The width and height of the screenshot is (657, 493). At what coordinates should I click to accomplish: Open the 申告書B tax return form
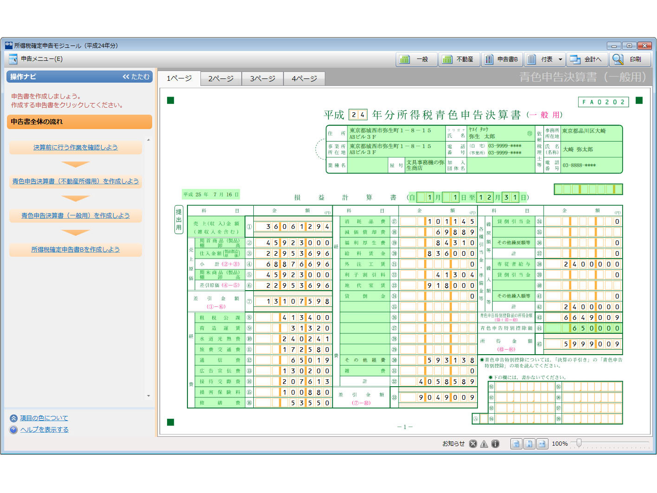point(502,59)
